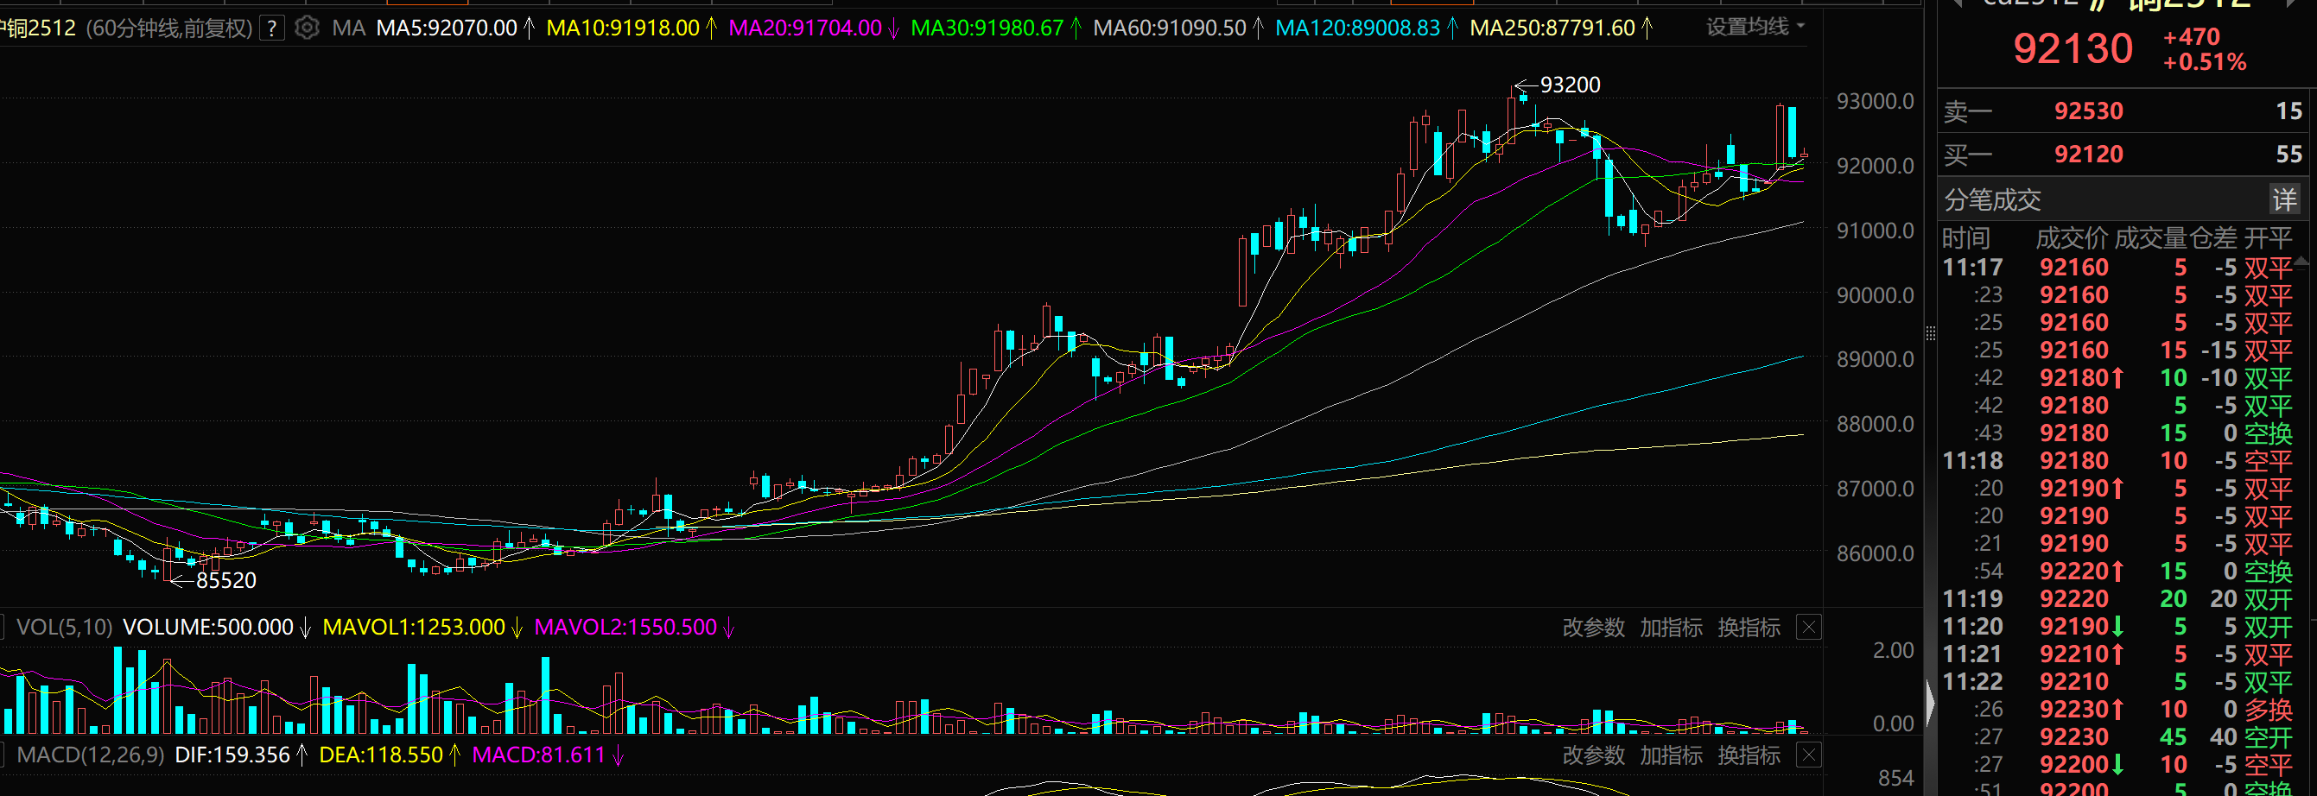The image size is (2317, 796).
Task: Click 加指标 in the MACD panel
Action: click(1670, 755)
